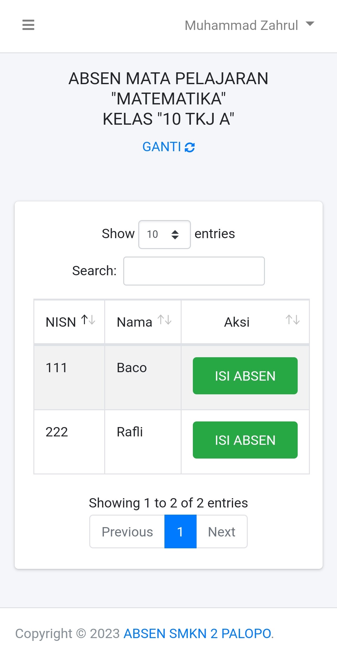Open the hamburger sidebar menu
Viewport: 337px width, 649px height.
(28, 25)
